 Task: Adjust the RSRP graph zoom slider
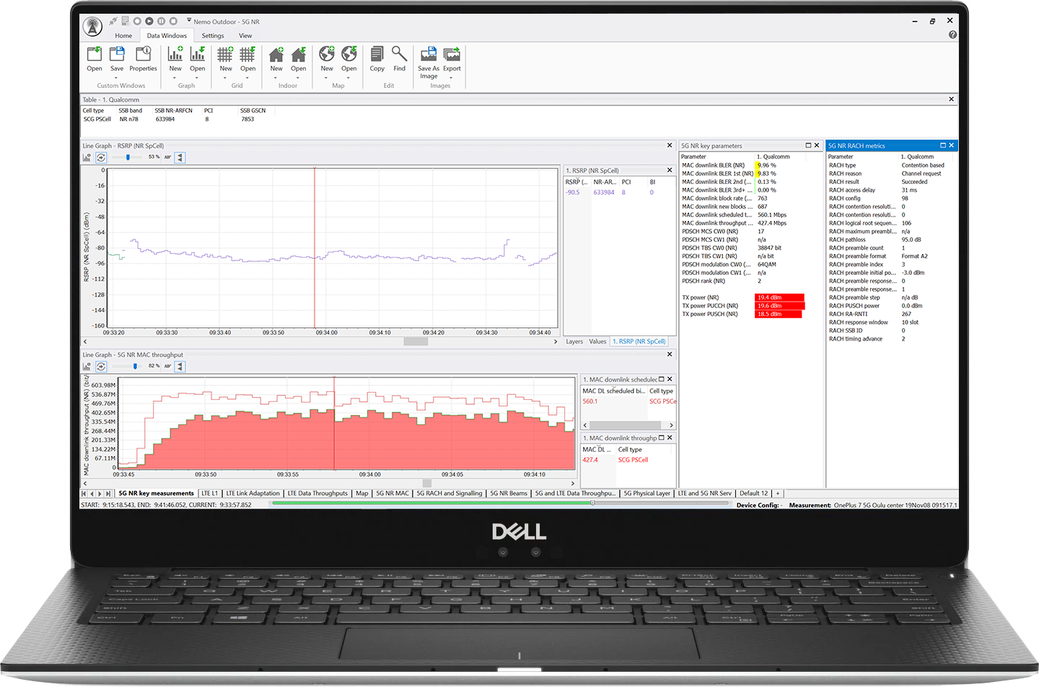128,157
